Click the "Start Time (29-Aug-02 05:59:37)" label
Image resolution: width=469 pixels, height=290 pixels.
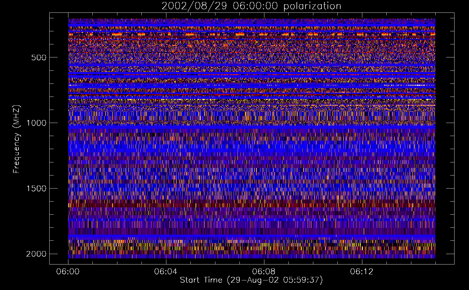coord(251,280)
